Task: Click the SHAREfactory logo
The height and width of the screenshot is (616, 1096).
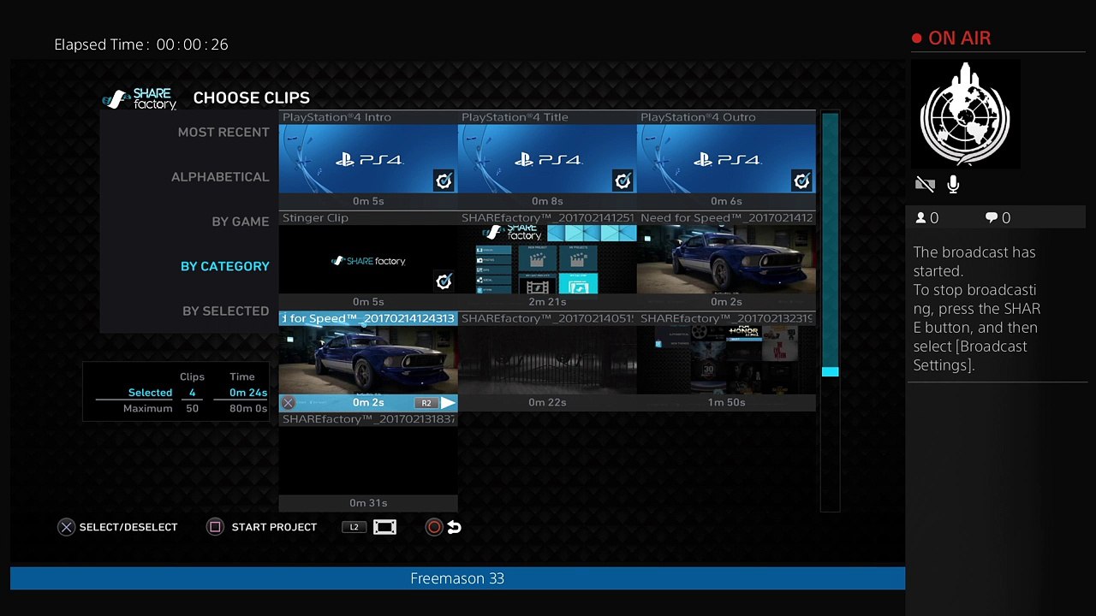Action: tap(140, 99)
